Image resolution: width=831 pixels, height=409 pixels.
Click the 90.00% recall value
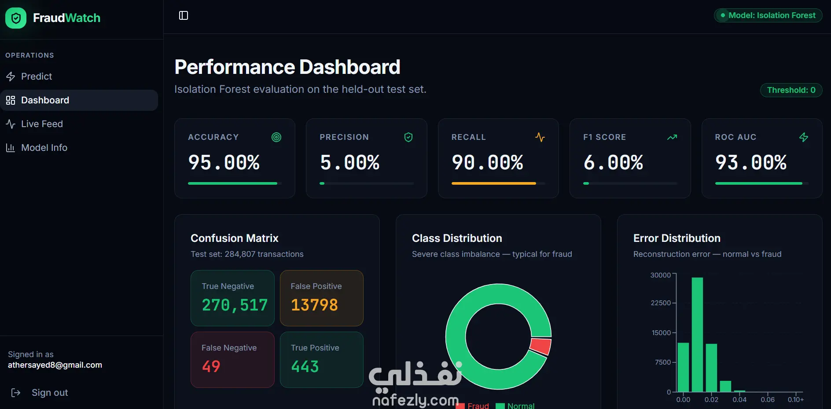click(x=487, y=162)
